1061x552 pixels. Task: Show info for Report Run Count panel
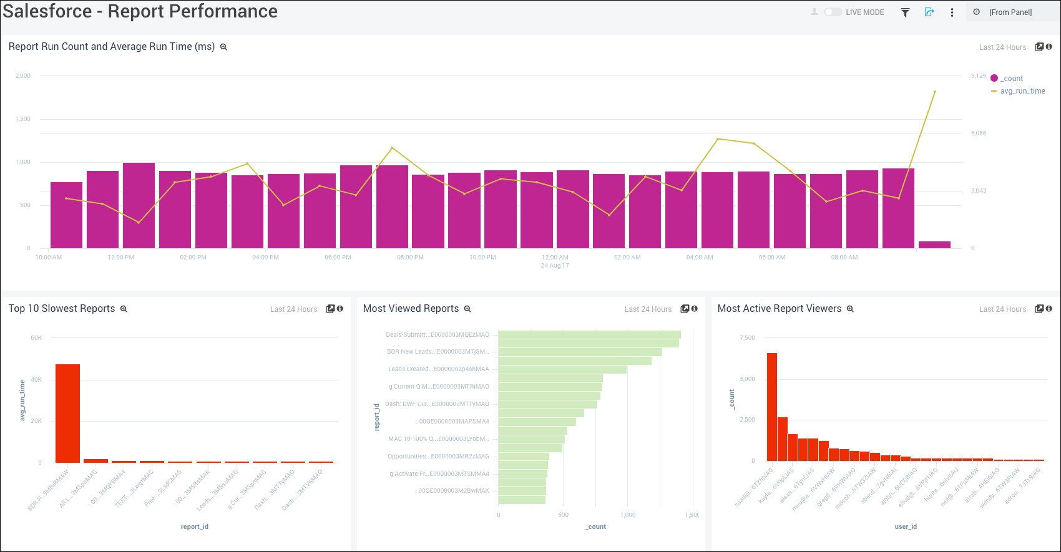1049,47
